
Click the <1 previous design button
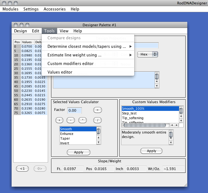[22, 169]
